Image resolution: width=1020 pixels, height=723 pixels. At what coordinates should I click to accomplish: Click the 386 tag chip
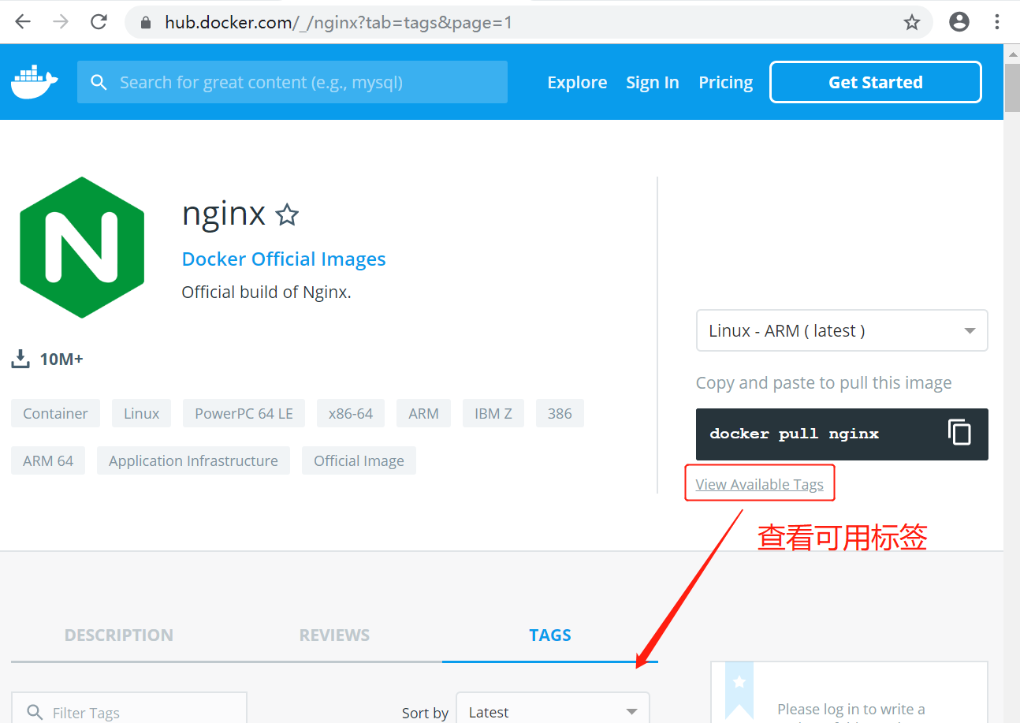(x=560, y=413)
